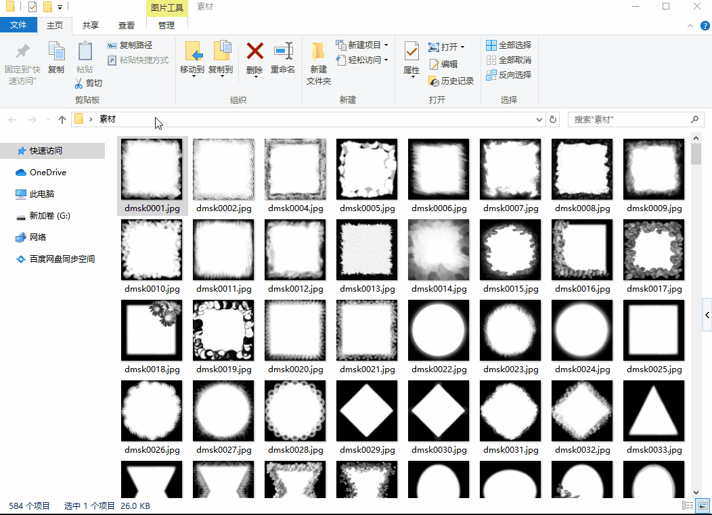
Task: Click the Properties (属性) icon
Action: (411, 52)
